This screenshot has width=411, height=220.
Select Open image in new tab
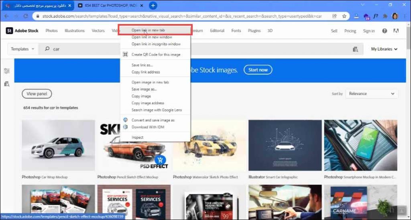point(155,82)
